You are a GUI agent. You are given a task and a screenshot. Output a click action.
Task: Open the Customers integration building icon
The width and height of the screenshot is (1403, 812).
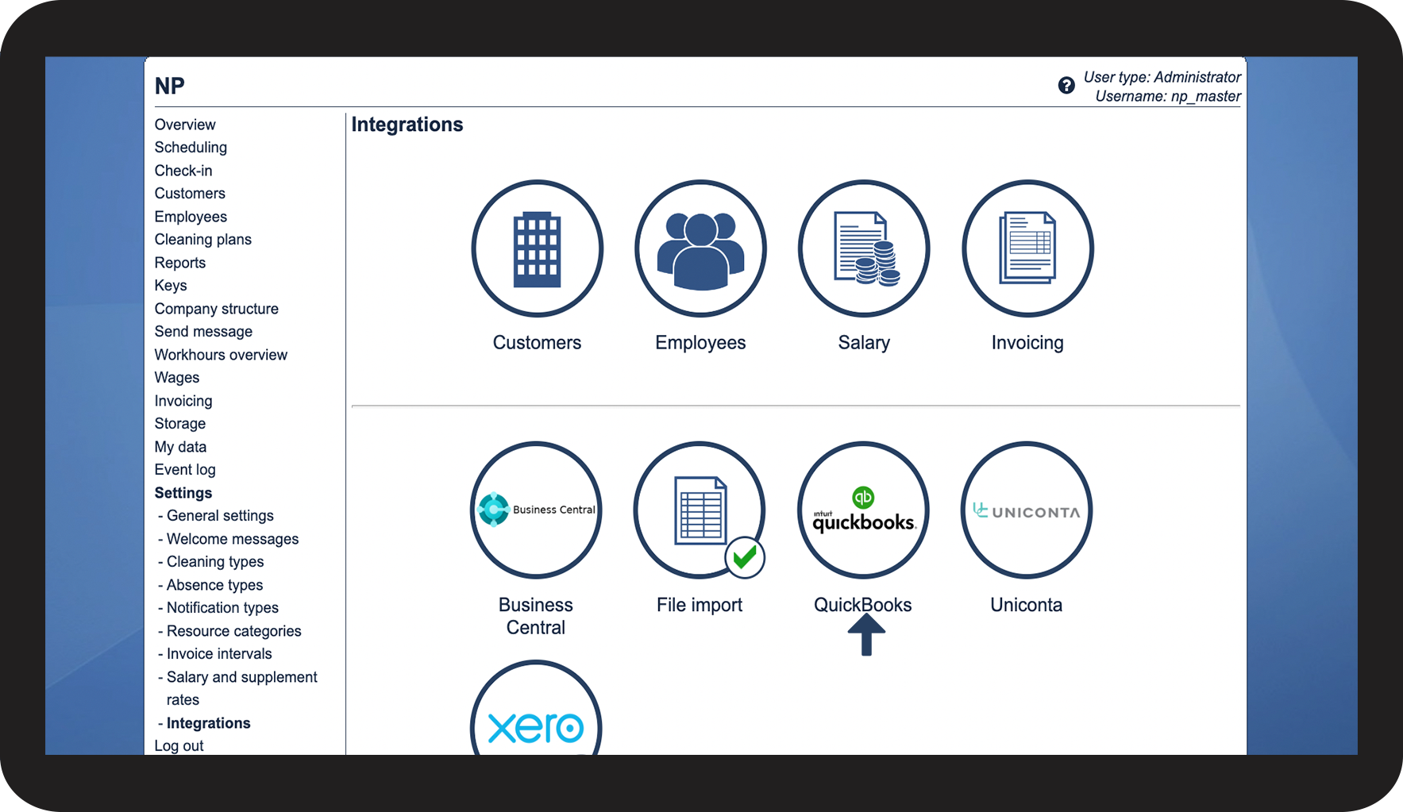pyautogui.click(x=537, y=248)
